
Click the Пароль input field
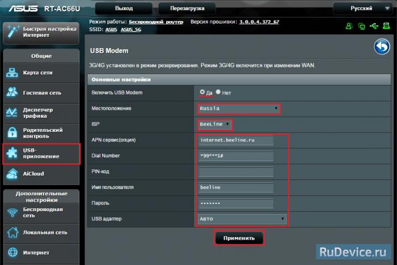tap(236, 203)
